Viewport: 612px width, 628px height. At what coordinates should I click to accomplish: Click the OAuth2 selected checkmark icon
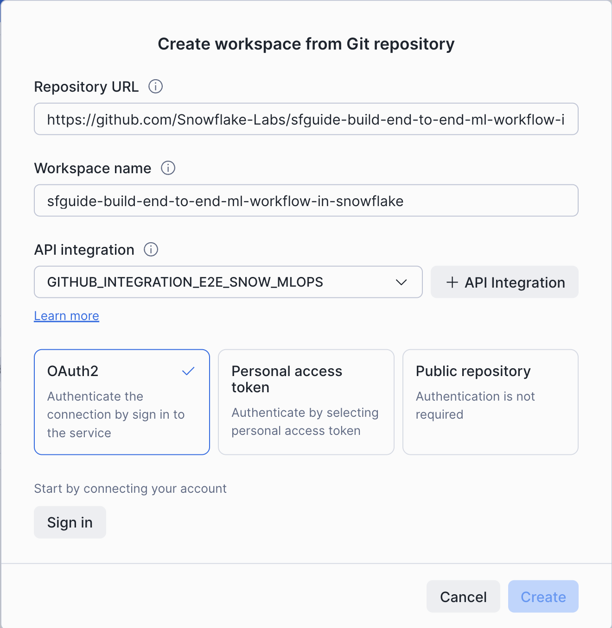point(188,371)
